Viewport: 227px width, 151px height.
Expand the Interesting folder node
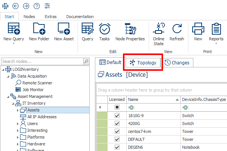tap(18, 131)
